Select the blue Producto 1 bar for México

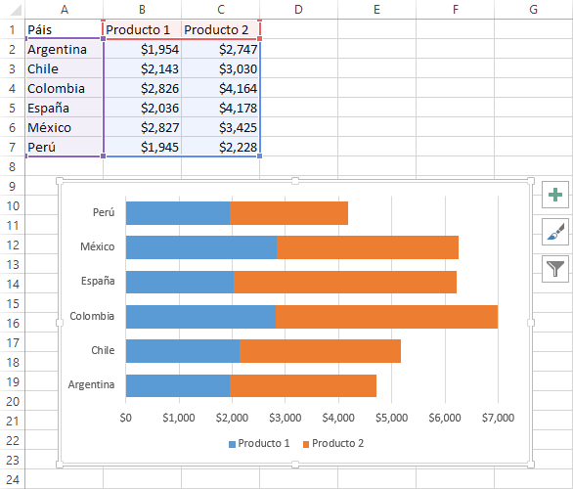tap(201, 247)
